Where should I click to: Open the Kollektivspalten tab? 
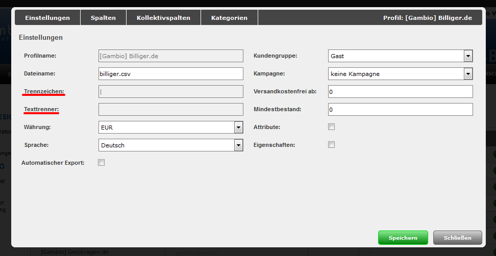[x=163, y=18]
